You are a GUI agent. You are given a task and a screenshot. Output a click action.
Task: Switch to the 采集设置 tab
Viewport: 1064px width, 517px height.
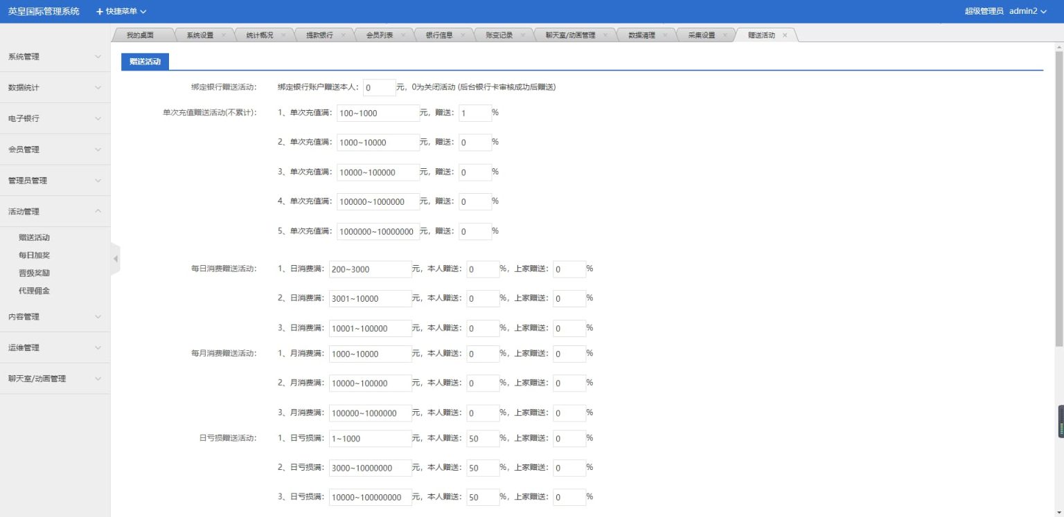click(702, 35)
